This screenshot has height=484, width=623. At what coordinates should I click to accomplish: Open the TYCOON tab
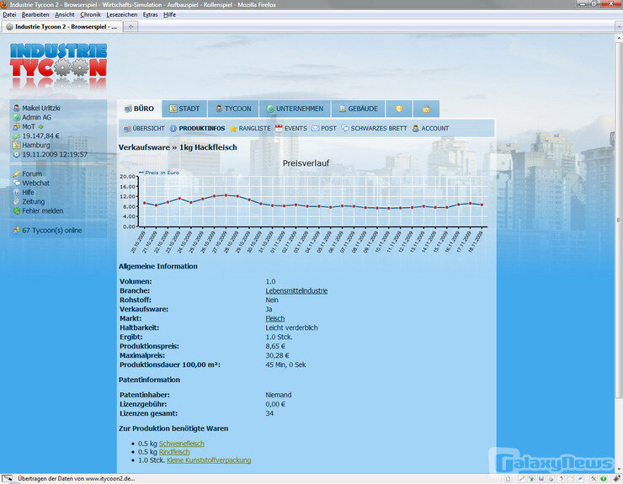pos(233,109)
